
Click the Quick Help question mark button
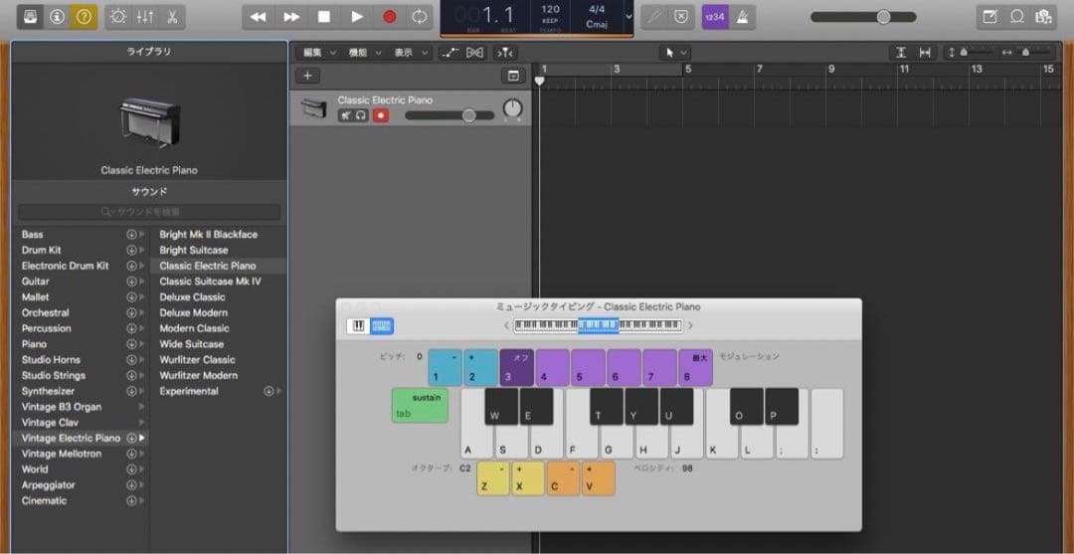(84, 17)
